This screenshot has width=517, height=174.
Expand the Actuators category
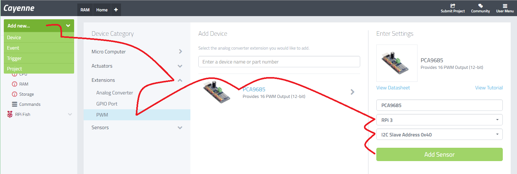180,66
